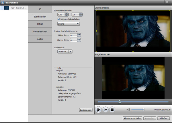This screenshot has height=123, width=172.
Task: Switch to the Zuschneiden tab
Action: coord(40,17)
